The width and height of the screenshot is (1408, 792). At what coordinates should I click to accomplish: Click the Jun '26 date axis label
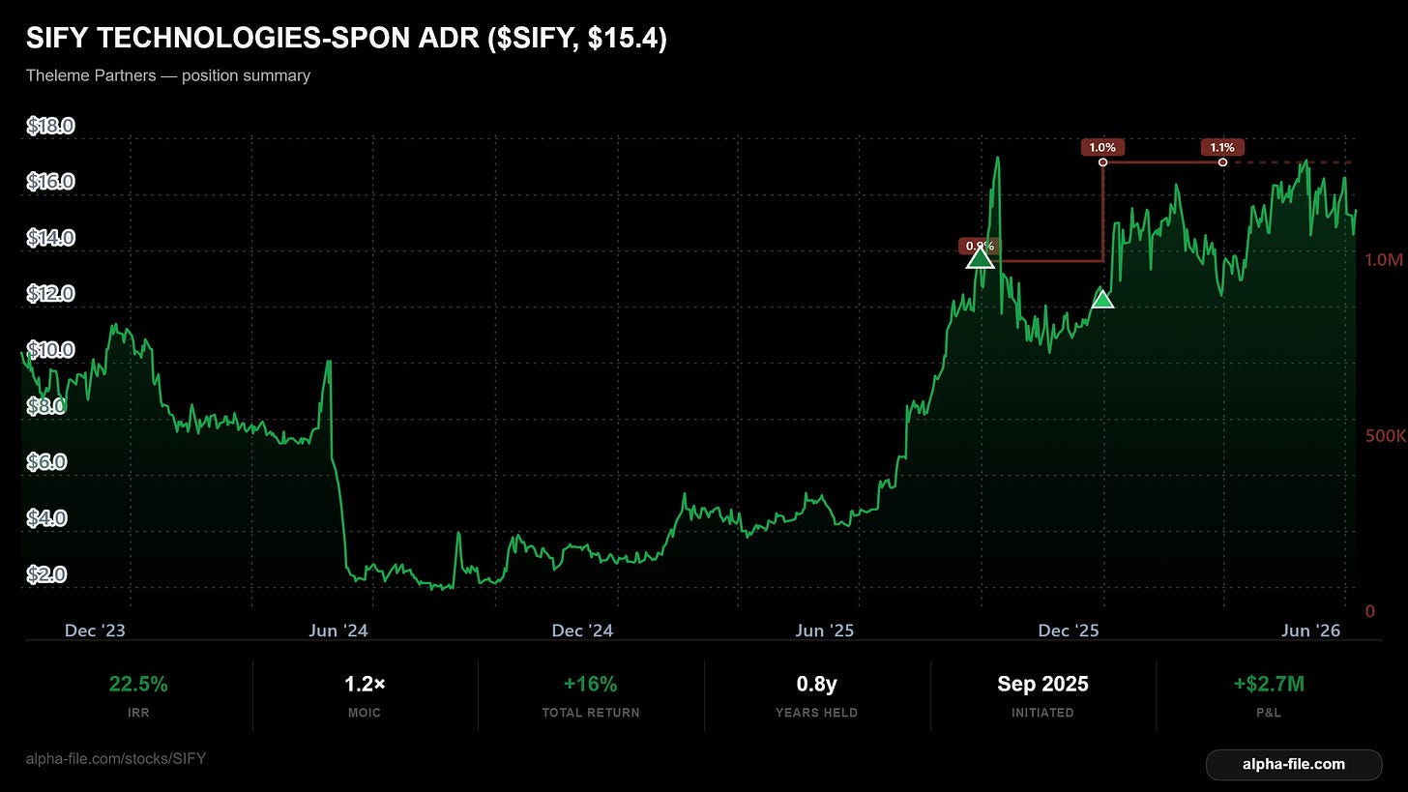pos(1310,631)
